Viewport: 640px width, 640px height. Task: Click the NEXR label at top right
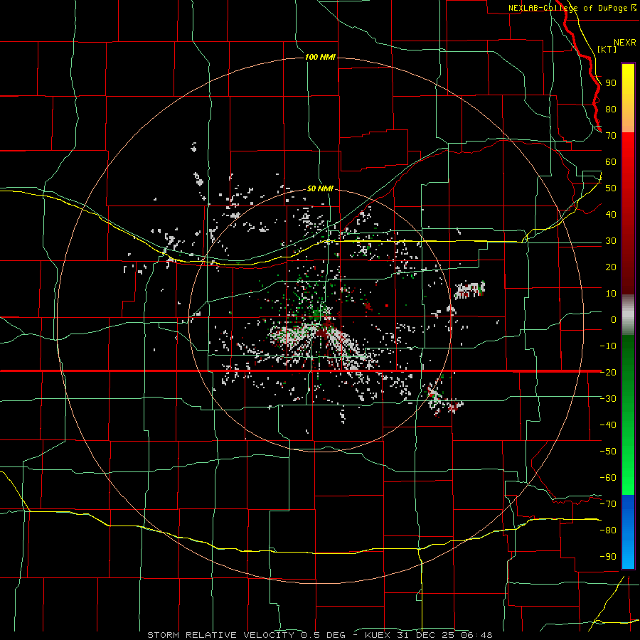[x=625, y=43]
